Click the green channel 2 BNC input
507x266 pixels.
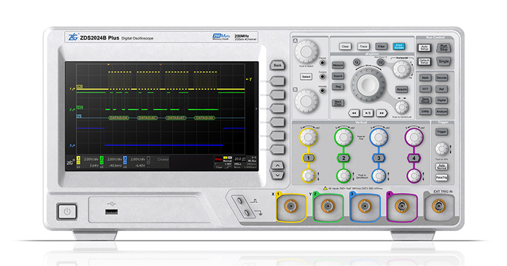coord(328,207)
